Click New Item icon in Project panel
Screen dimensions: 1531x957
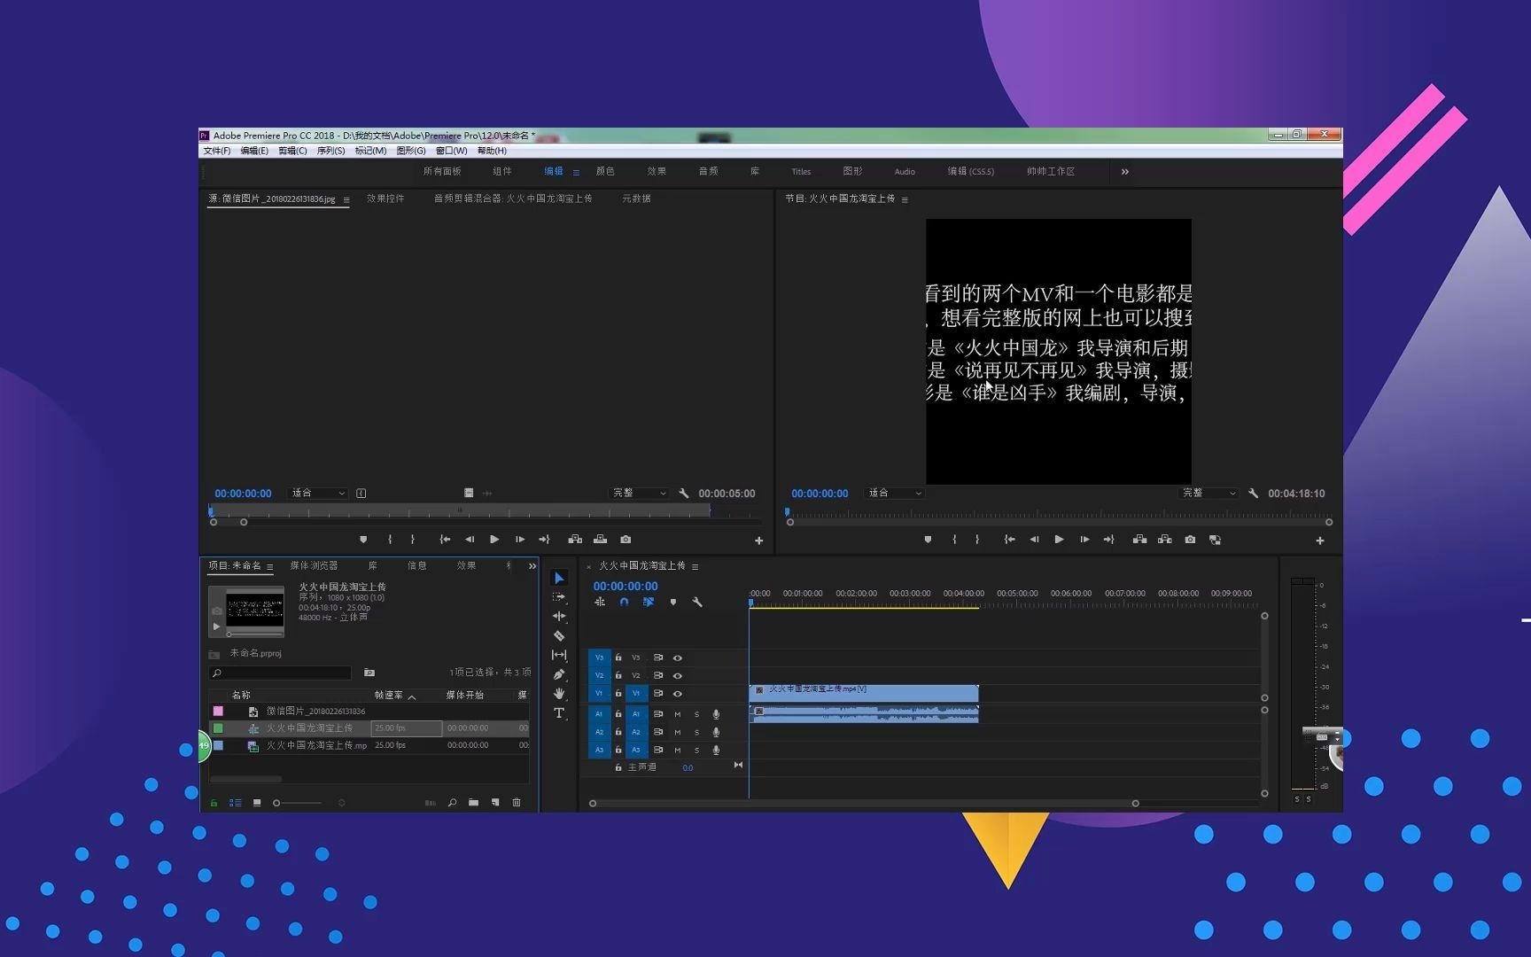click(x=495, y=803)
